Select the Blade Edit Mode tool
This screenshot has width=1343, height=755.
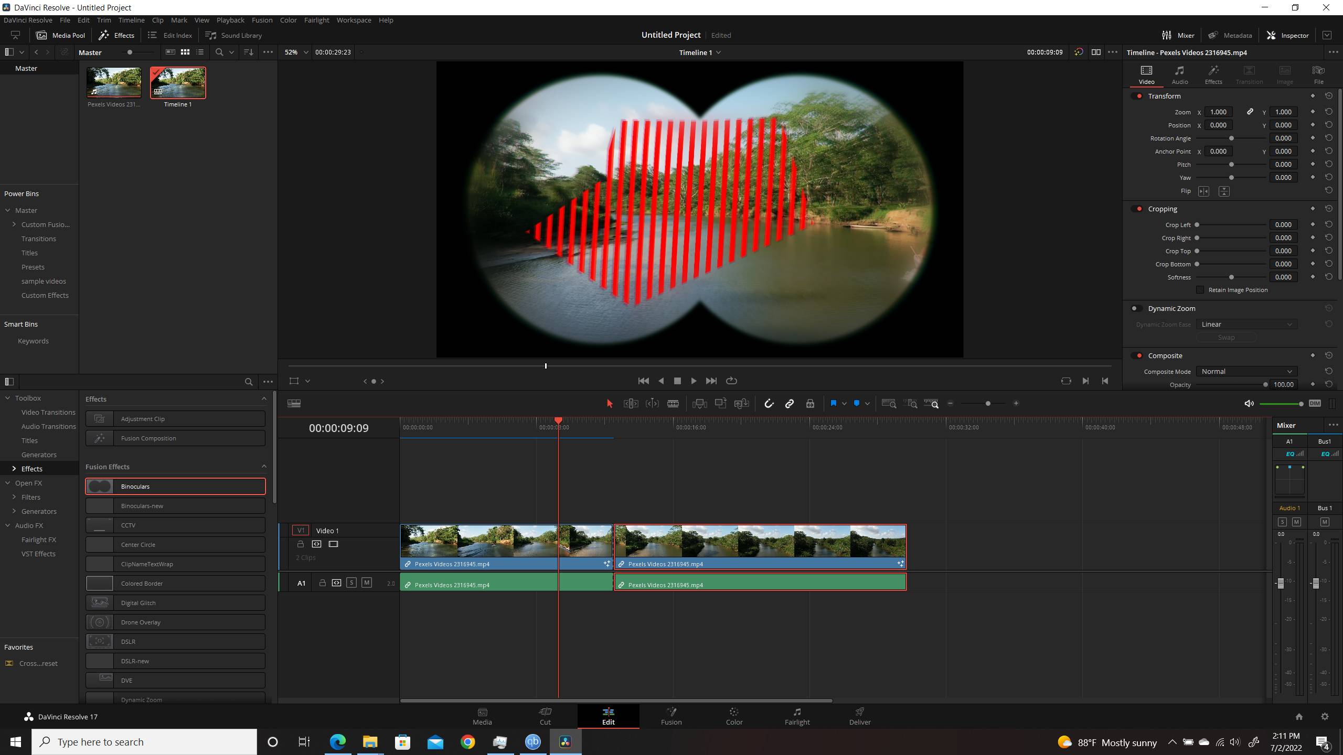click(x=673, y=403)
